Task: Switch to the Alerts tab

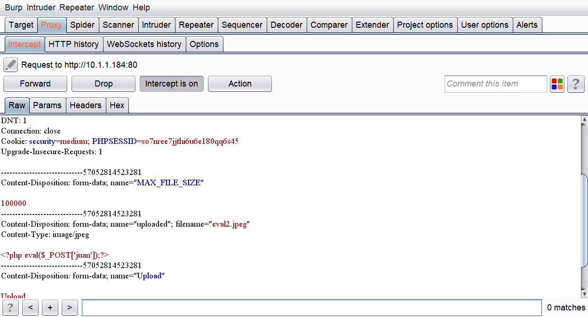Action: pyautogui.click(x=527, y=25)
